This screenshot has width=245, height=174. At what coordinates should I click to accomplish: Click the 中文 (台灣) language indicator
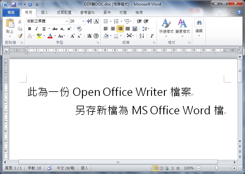(66, 168)
